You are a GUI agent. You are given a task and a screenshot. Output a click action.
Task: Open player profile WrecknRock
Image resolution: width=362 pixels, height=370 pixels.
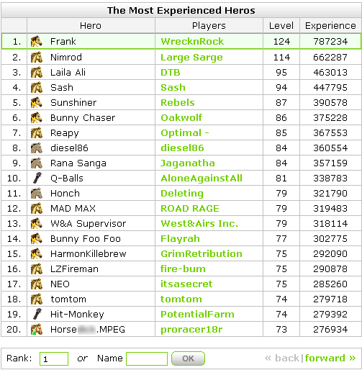pyautogui.click(x=192, y=42)
